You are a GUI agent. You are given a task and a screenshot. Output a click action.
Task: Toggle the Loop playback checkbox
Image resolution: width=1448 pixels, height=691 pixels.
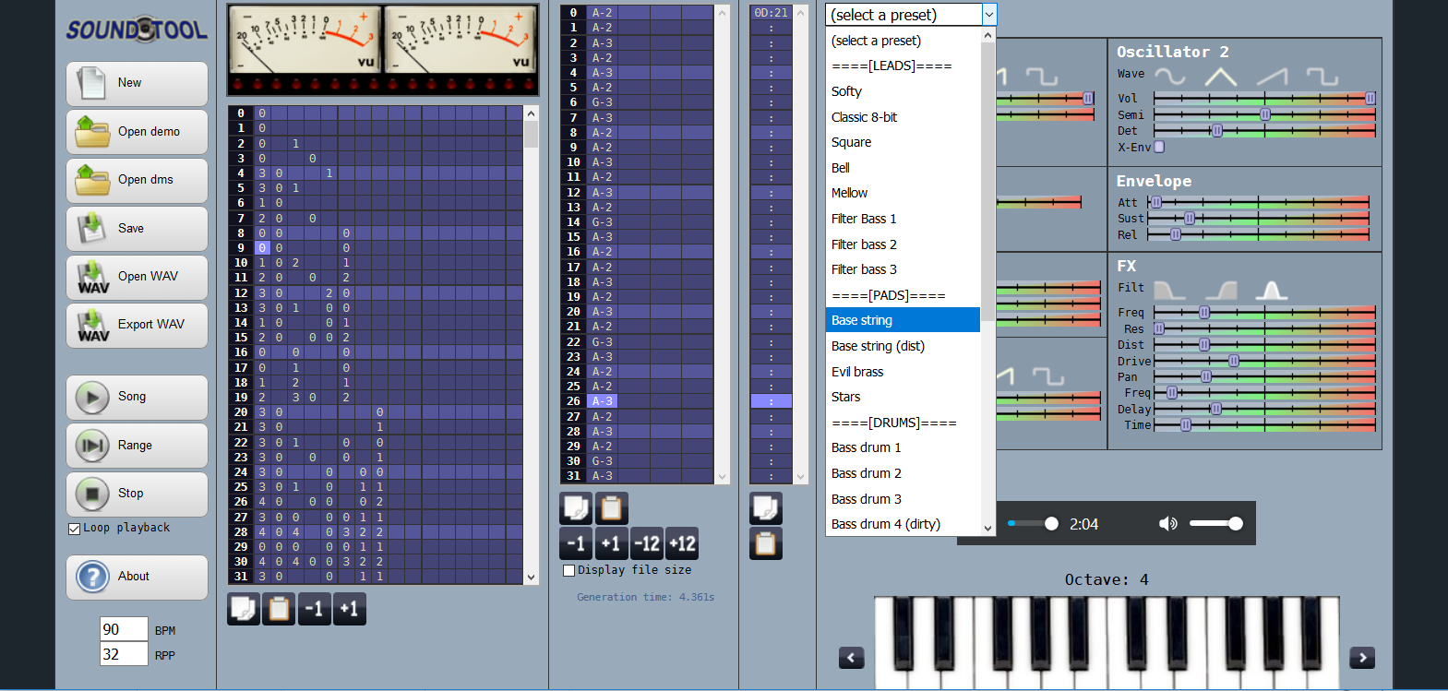(74, 529)
